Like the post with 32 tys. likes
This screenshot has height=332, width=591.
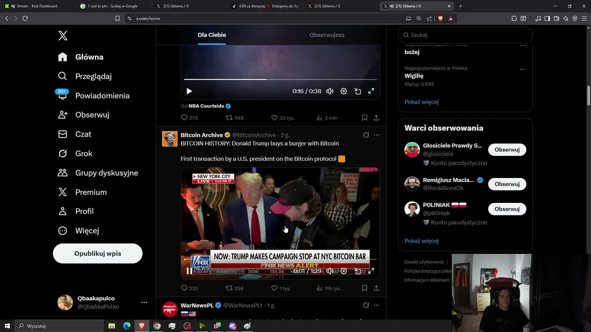(x=283, y=118)
